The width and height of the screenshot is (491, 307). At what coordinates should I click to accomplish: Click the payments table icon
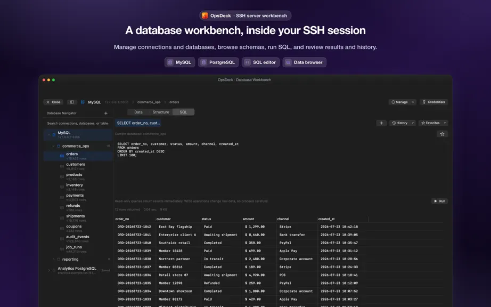tap(62, 197)
